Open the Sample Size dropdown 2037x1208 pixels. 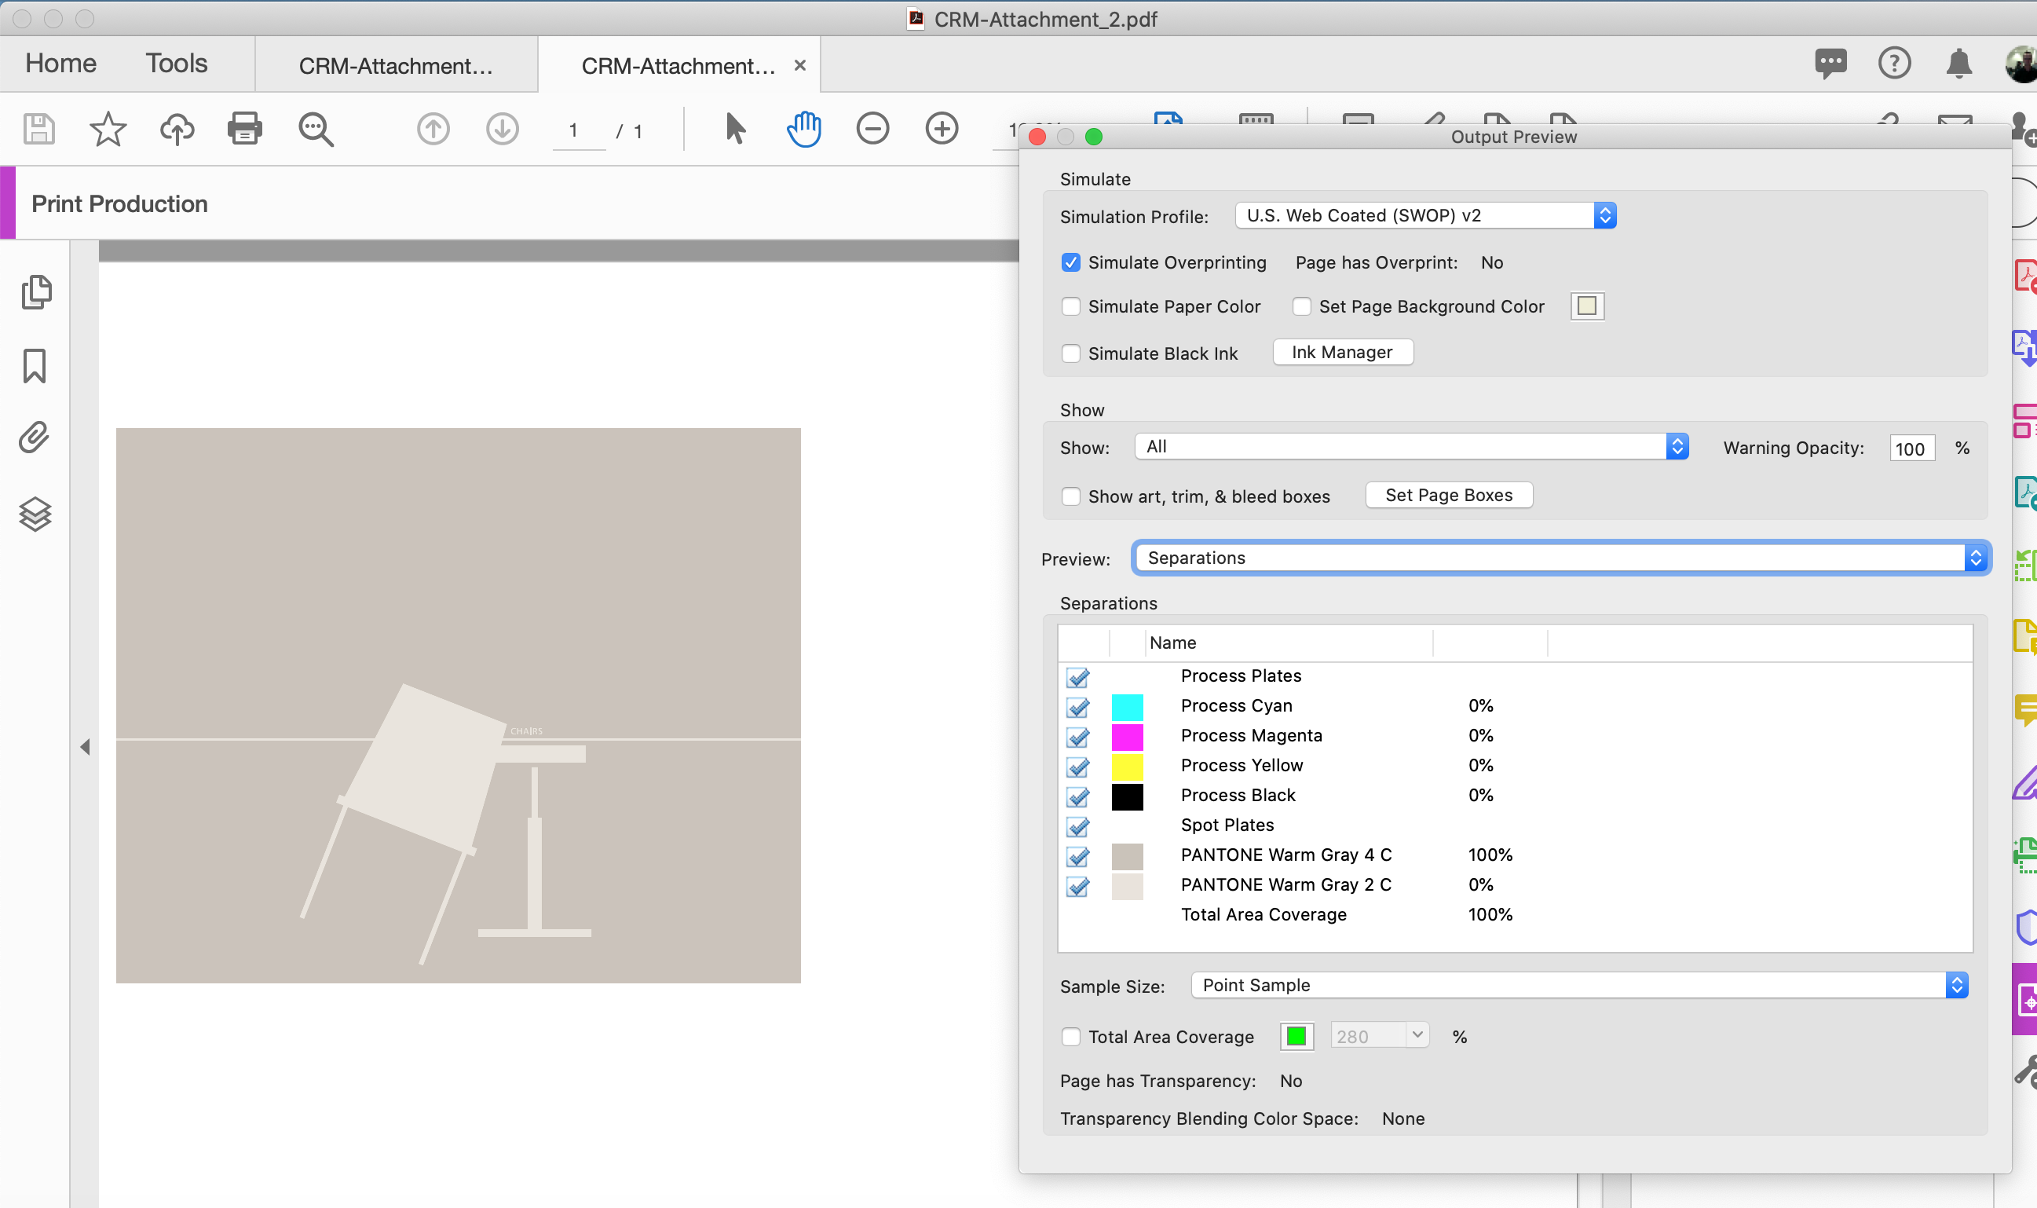pyautogui.click(x=1579, y=985)
